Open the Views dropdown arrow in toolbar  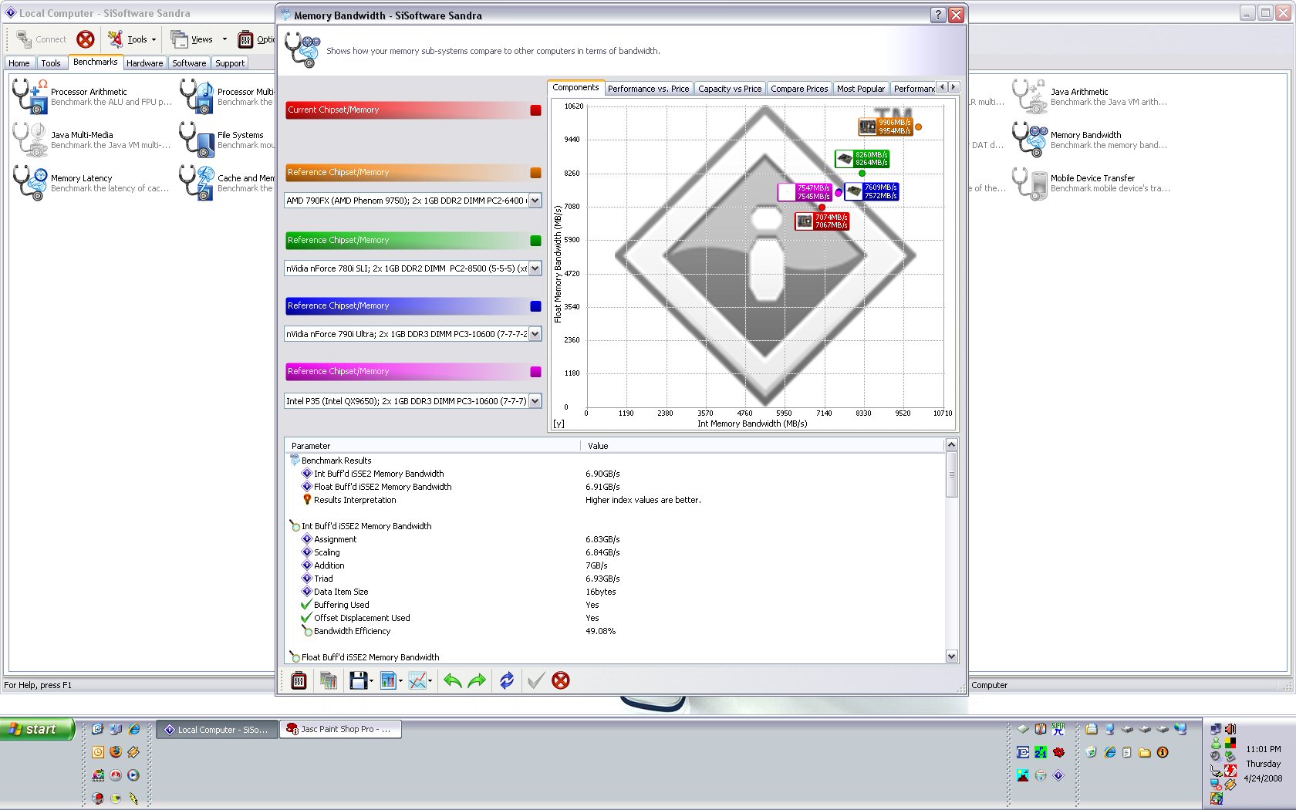(x=224, y=39)
